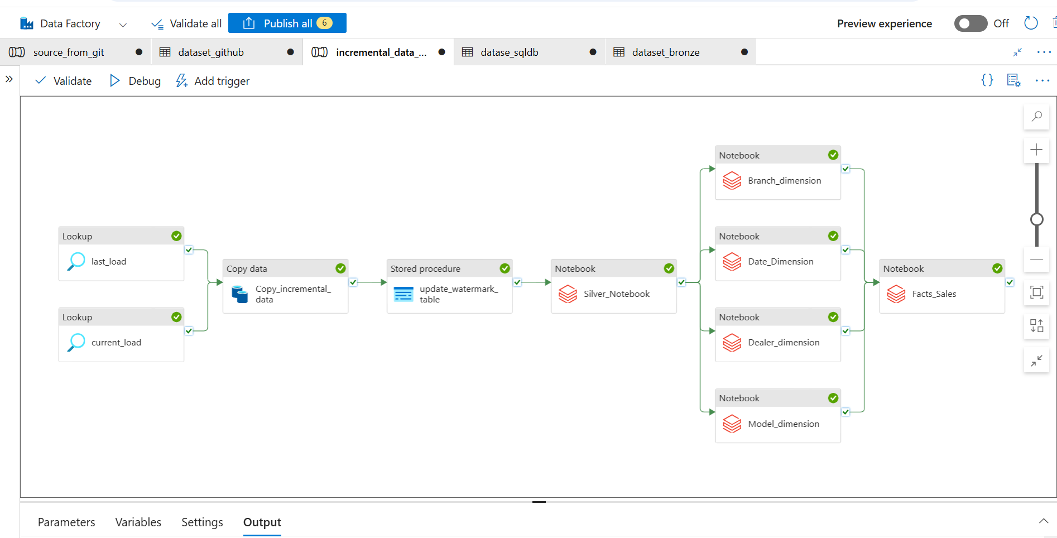Select the Dealer_dimension notebook icon
This screenshot has height=538, width=1057.
click(732, 343)
